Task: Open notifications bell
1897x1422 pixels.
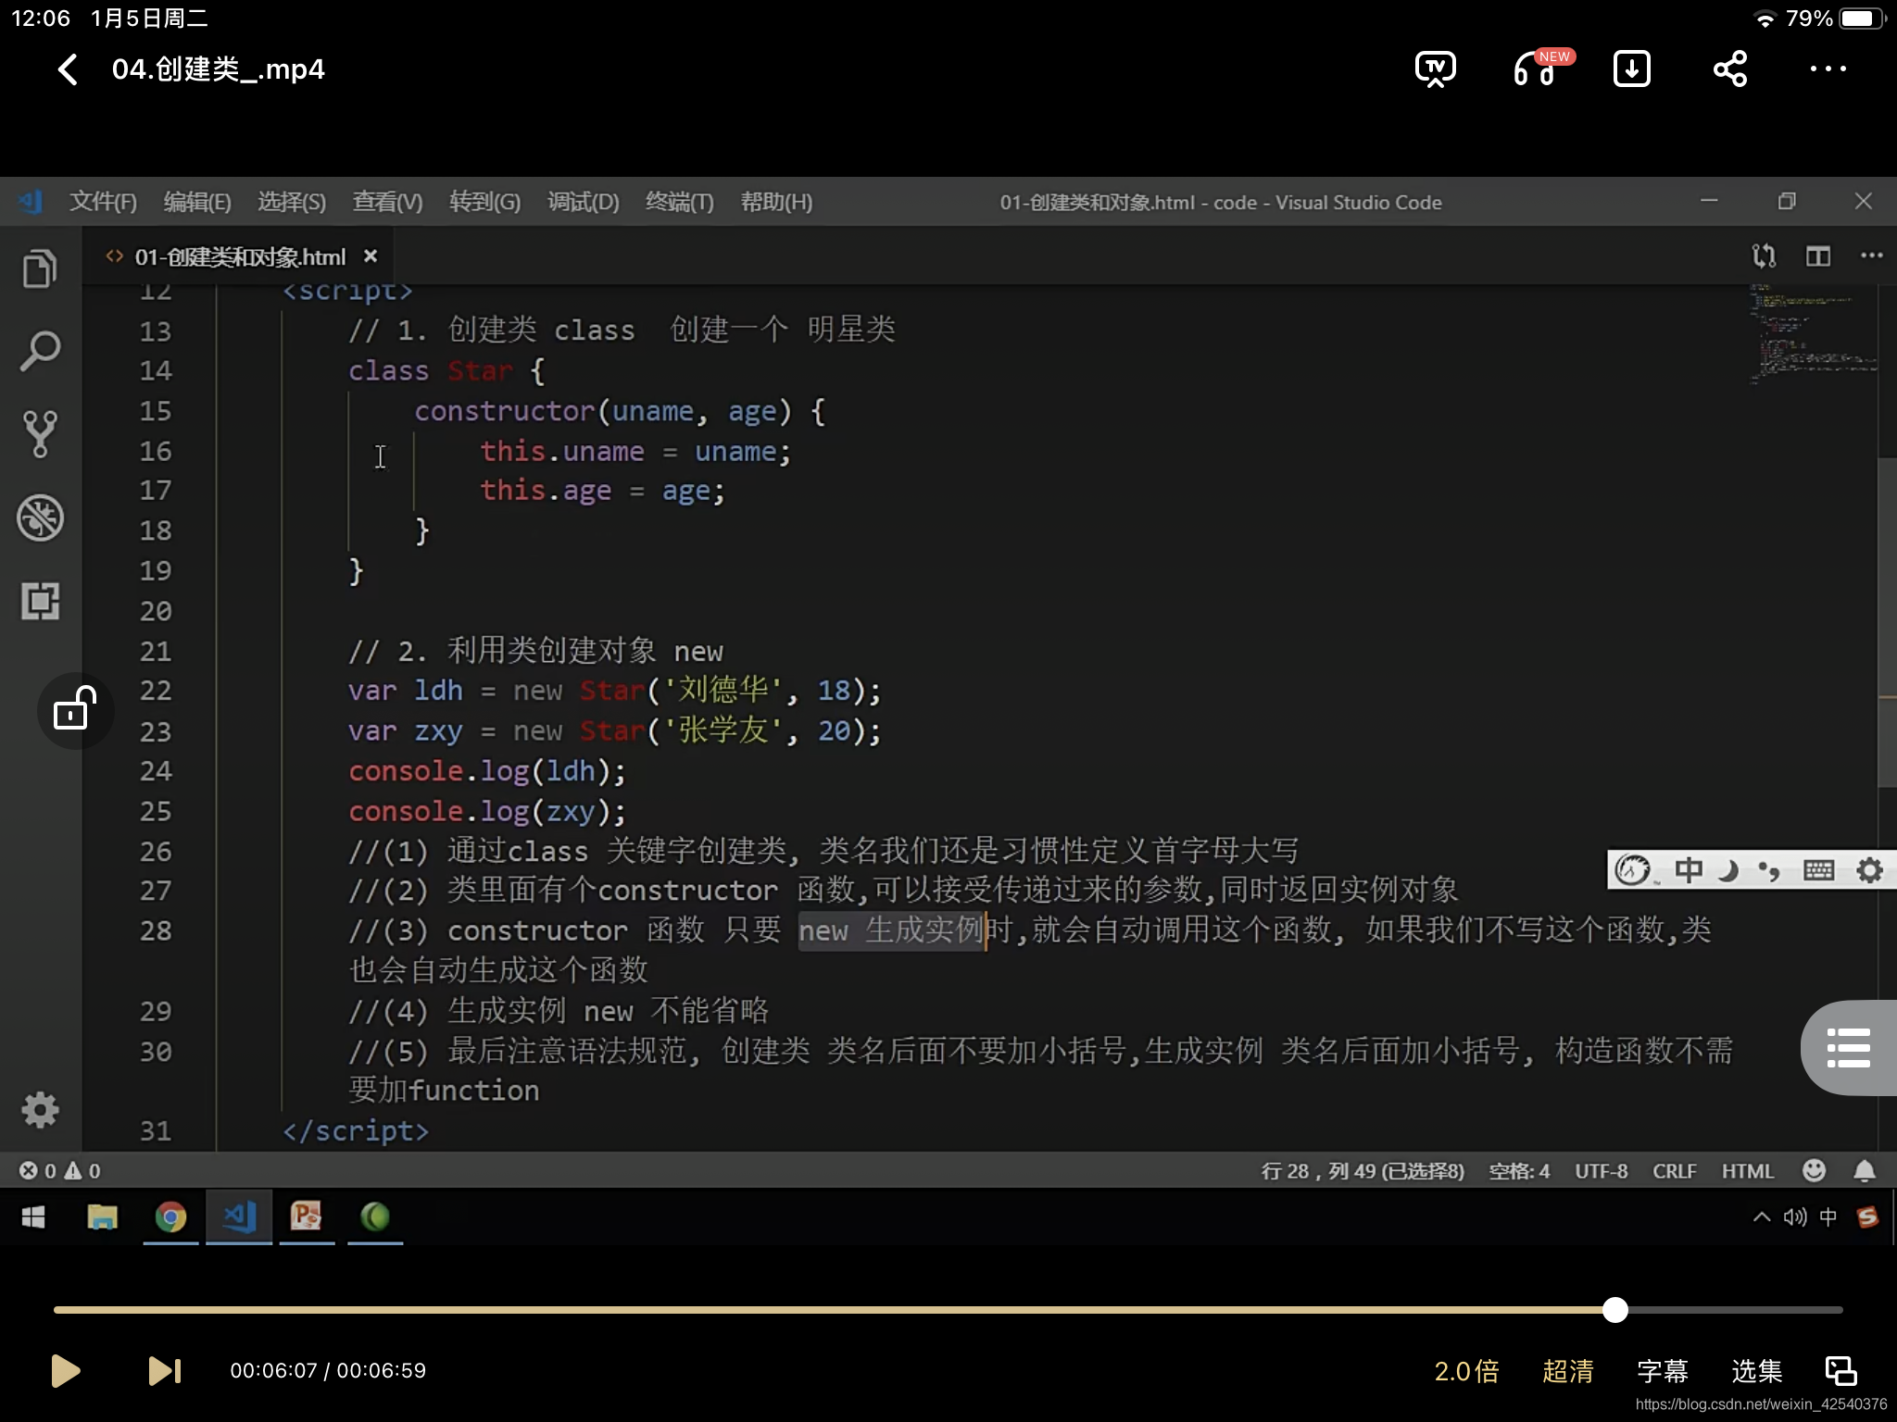Action: (1865, 1171)
